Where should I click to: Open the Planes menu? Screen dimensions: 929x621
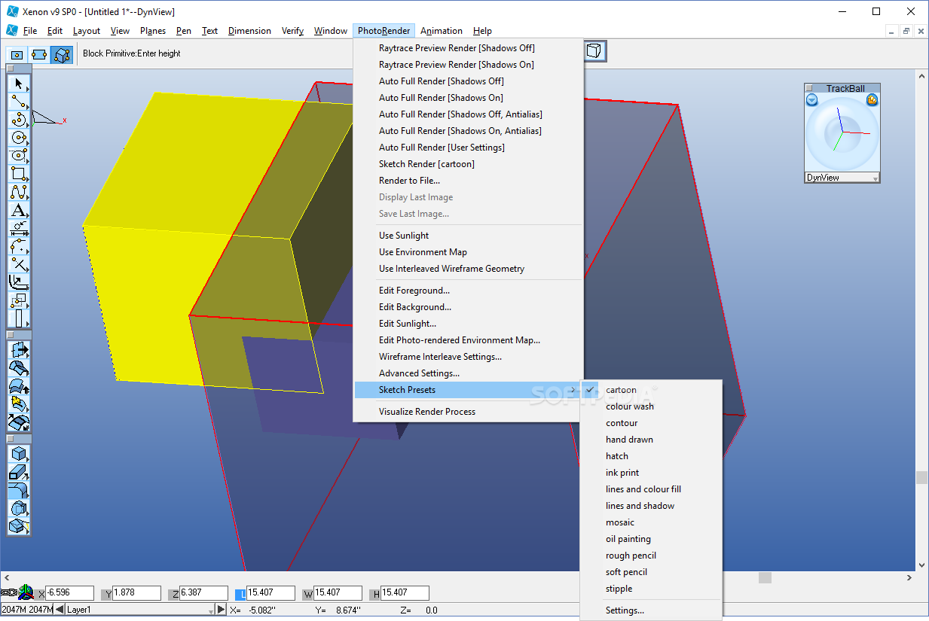(x=153, y=31)
